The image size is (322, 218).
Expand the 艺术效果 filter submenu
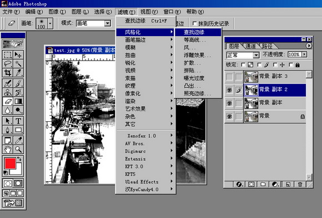(x=145, y=109)
